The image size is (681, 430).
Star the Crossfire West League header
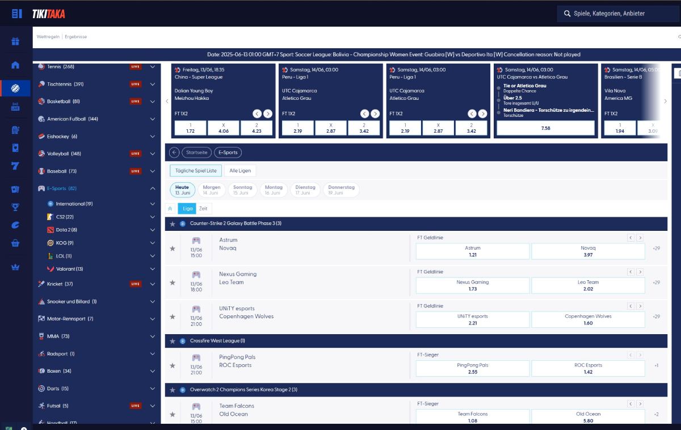click(x=173, y=341)
